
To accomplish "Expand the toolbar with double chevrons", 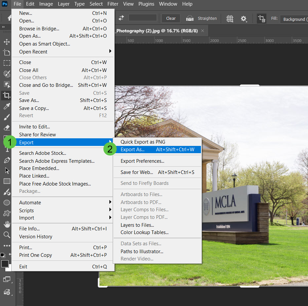I will pyautogui.click(x=3, y=27).
